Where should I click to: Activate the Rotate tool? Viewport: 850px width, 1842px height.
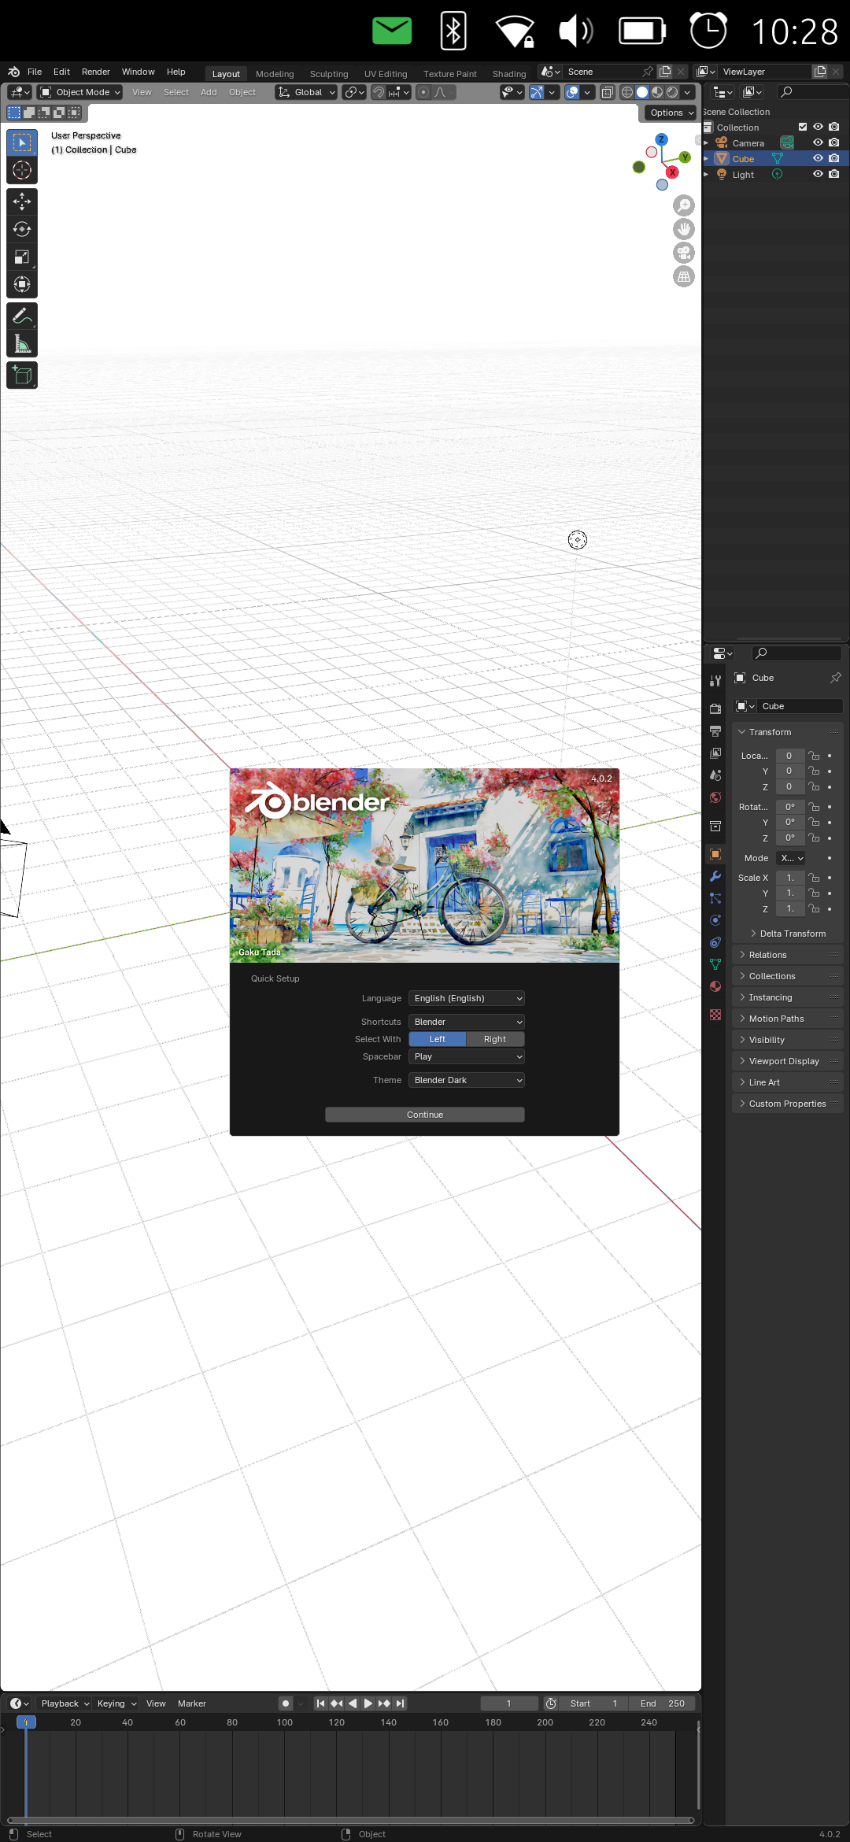coord(22,229)
